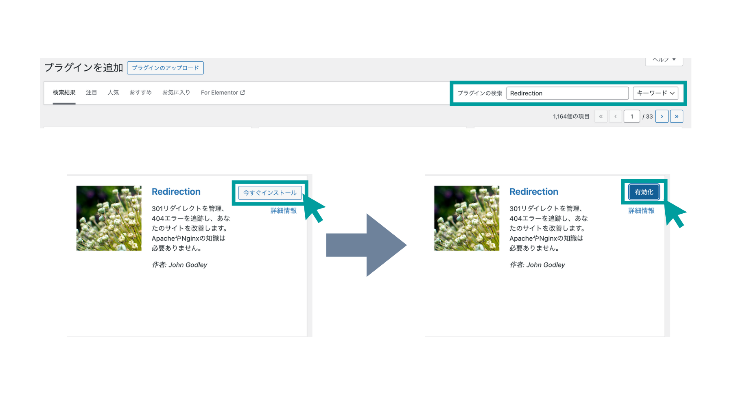
Task: Click the プラグインの検索 label
Action: (x=480, y=93)
